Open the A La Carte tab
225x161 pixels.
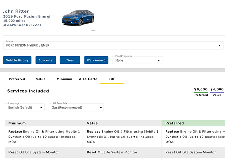(88, 79)
